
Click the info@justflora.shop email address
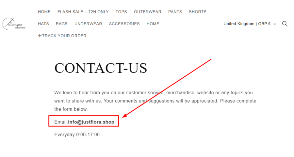[x=91, y=122]
